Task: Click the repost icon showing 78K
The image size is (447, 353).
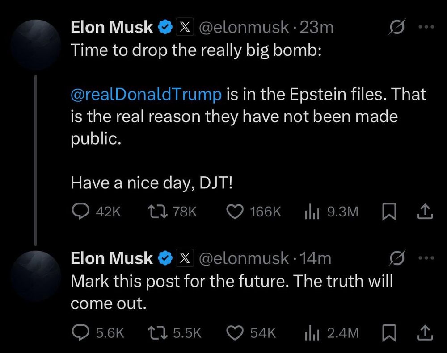Action: point(157,212)
